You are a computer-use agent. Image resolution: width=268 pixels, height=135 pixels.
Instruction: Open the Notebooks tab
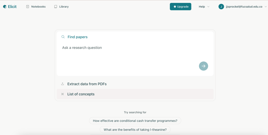[x=38, y=7]
